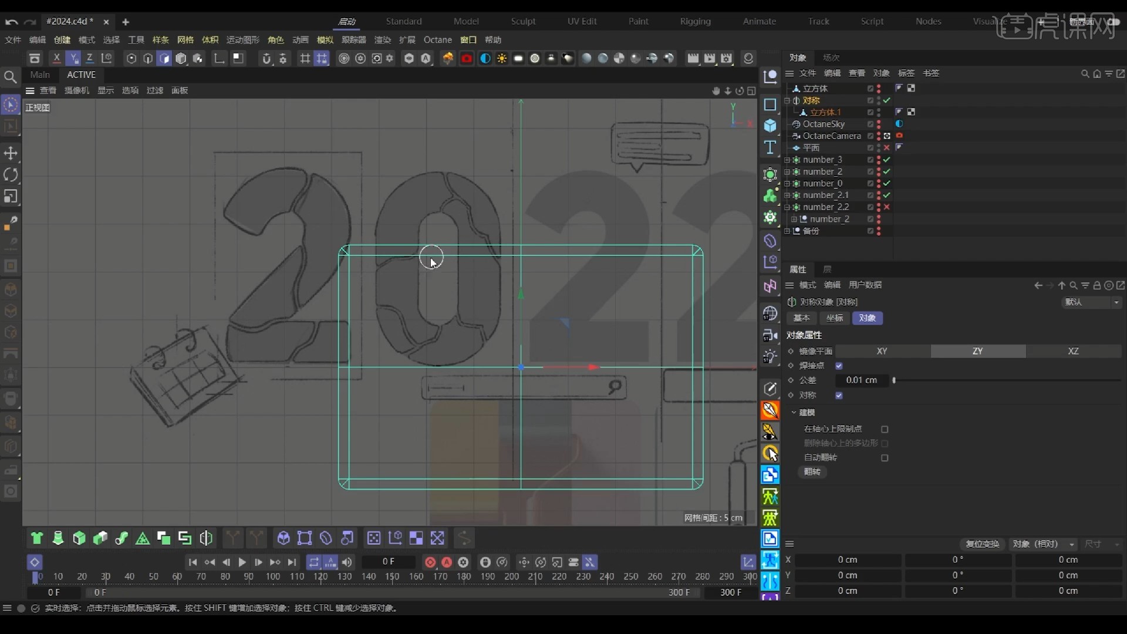
Task: Click the Undo arrow
Action: (11, 22)
